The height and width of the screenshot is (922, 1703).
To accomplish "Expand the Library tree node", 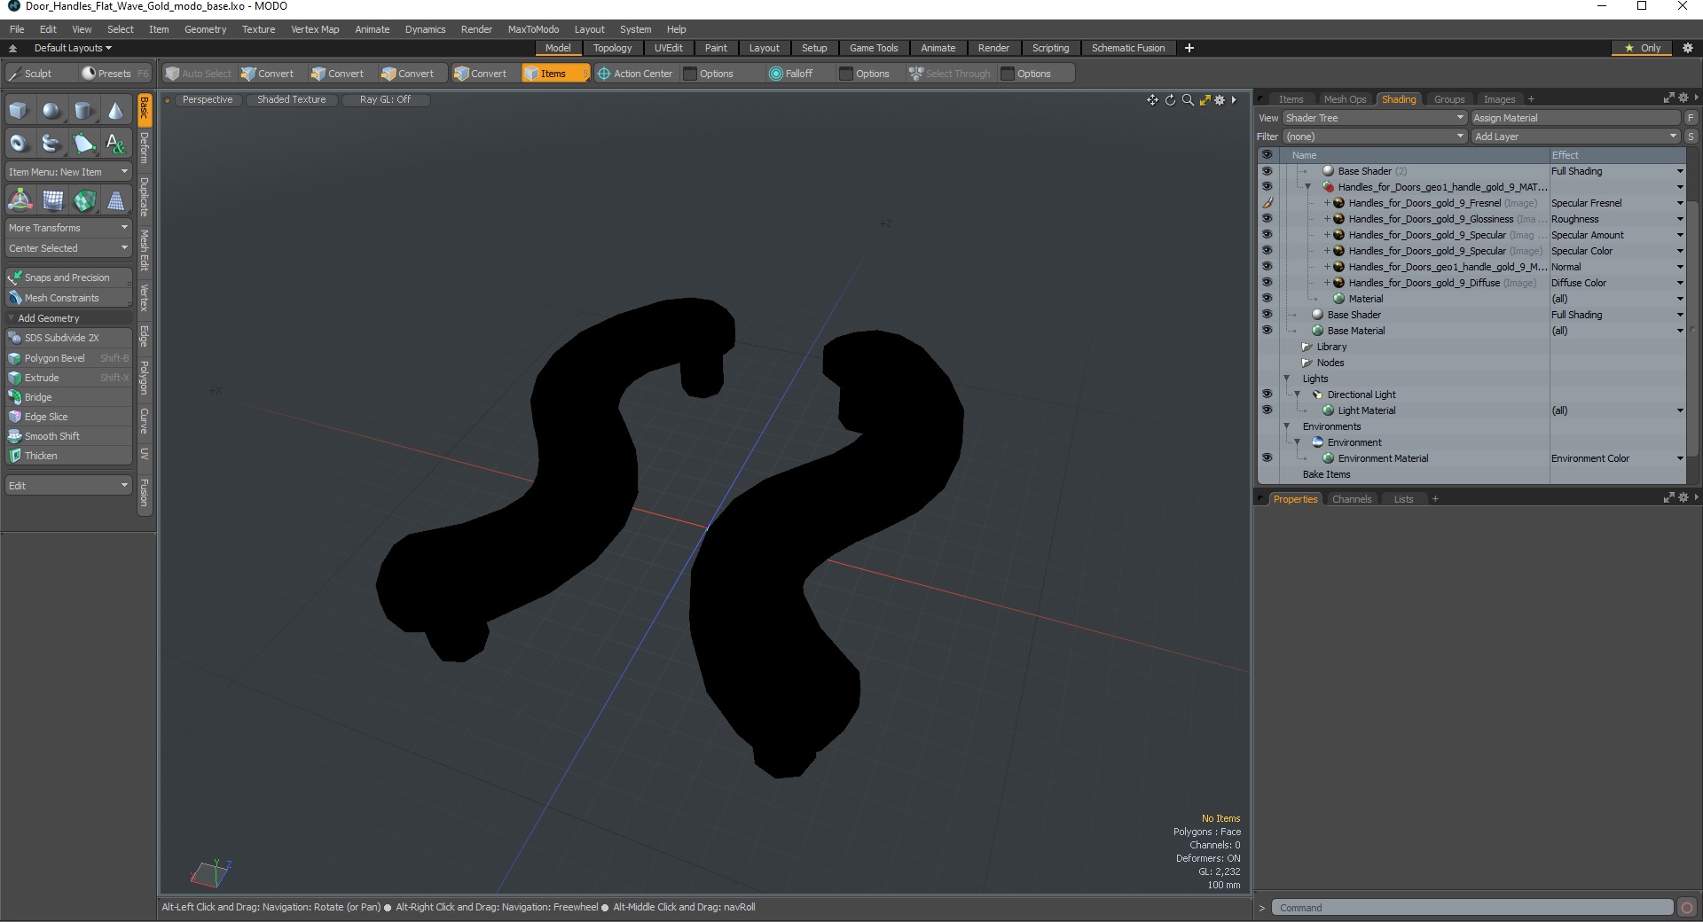I will [1306, 347].
